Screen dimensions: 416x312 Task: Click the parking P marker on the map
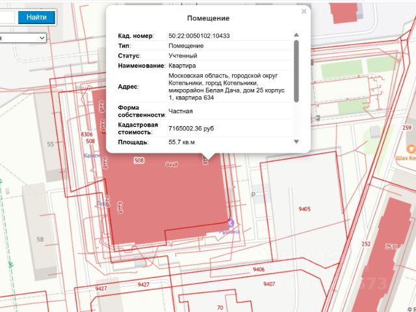[x=253, y=195]
